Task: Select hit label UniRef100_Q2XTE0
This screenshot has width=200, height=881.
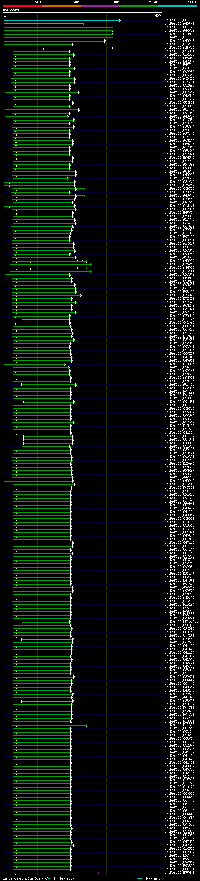Action: [179, 777]
